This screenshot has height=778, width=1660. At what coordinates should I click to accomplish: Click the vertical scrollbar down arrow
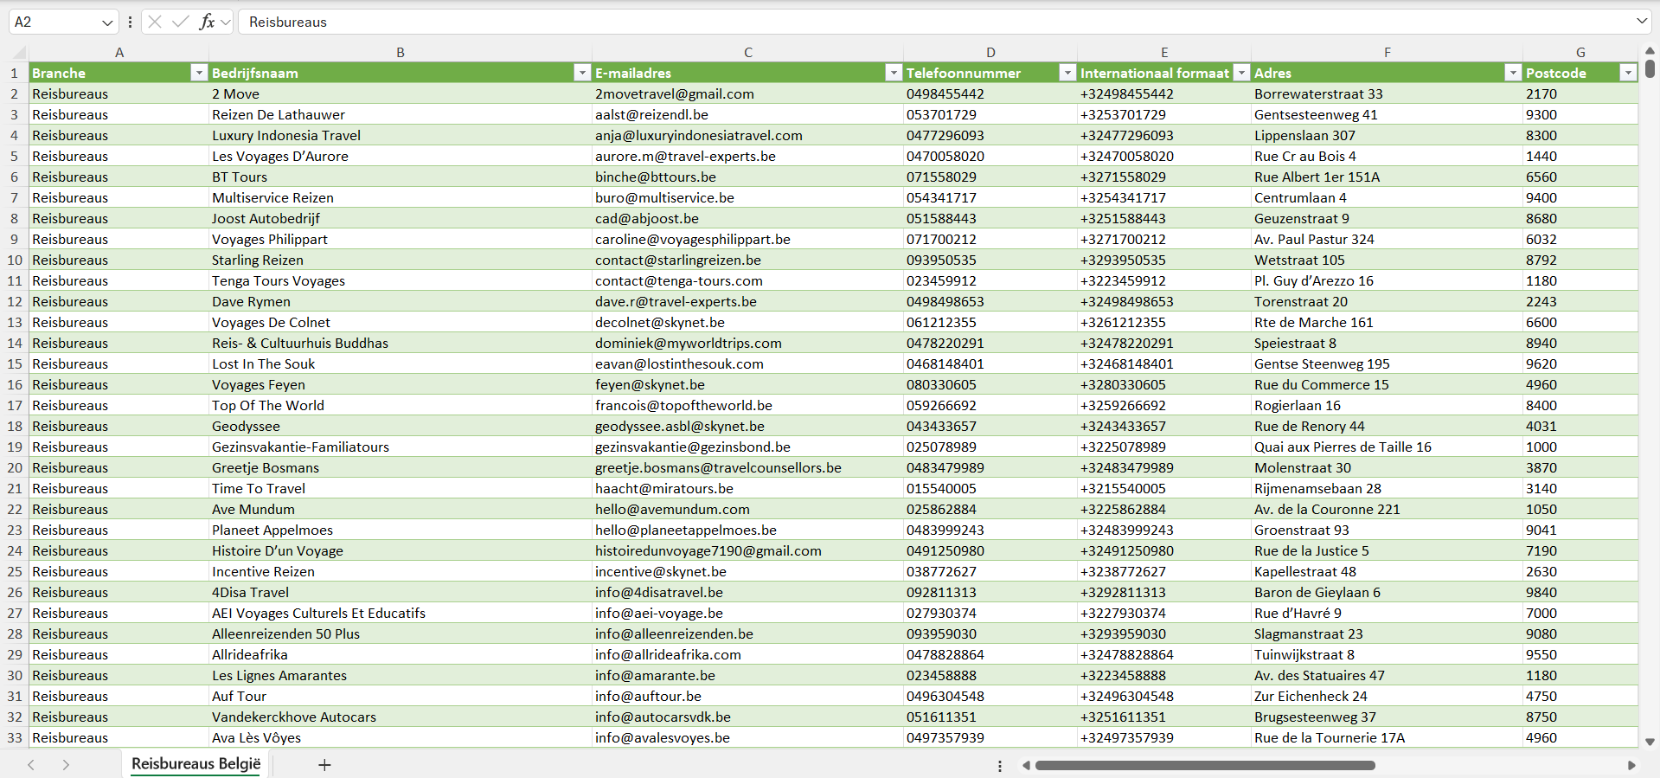pos(1650,742)
